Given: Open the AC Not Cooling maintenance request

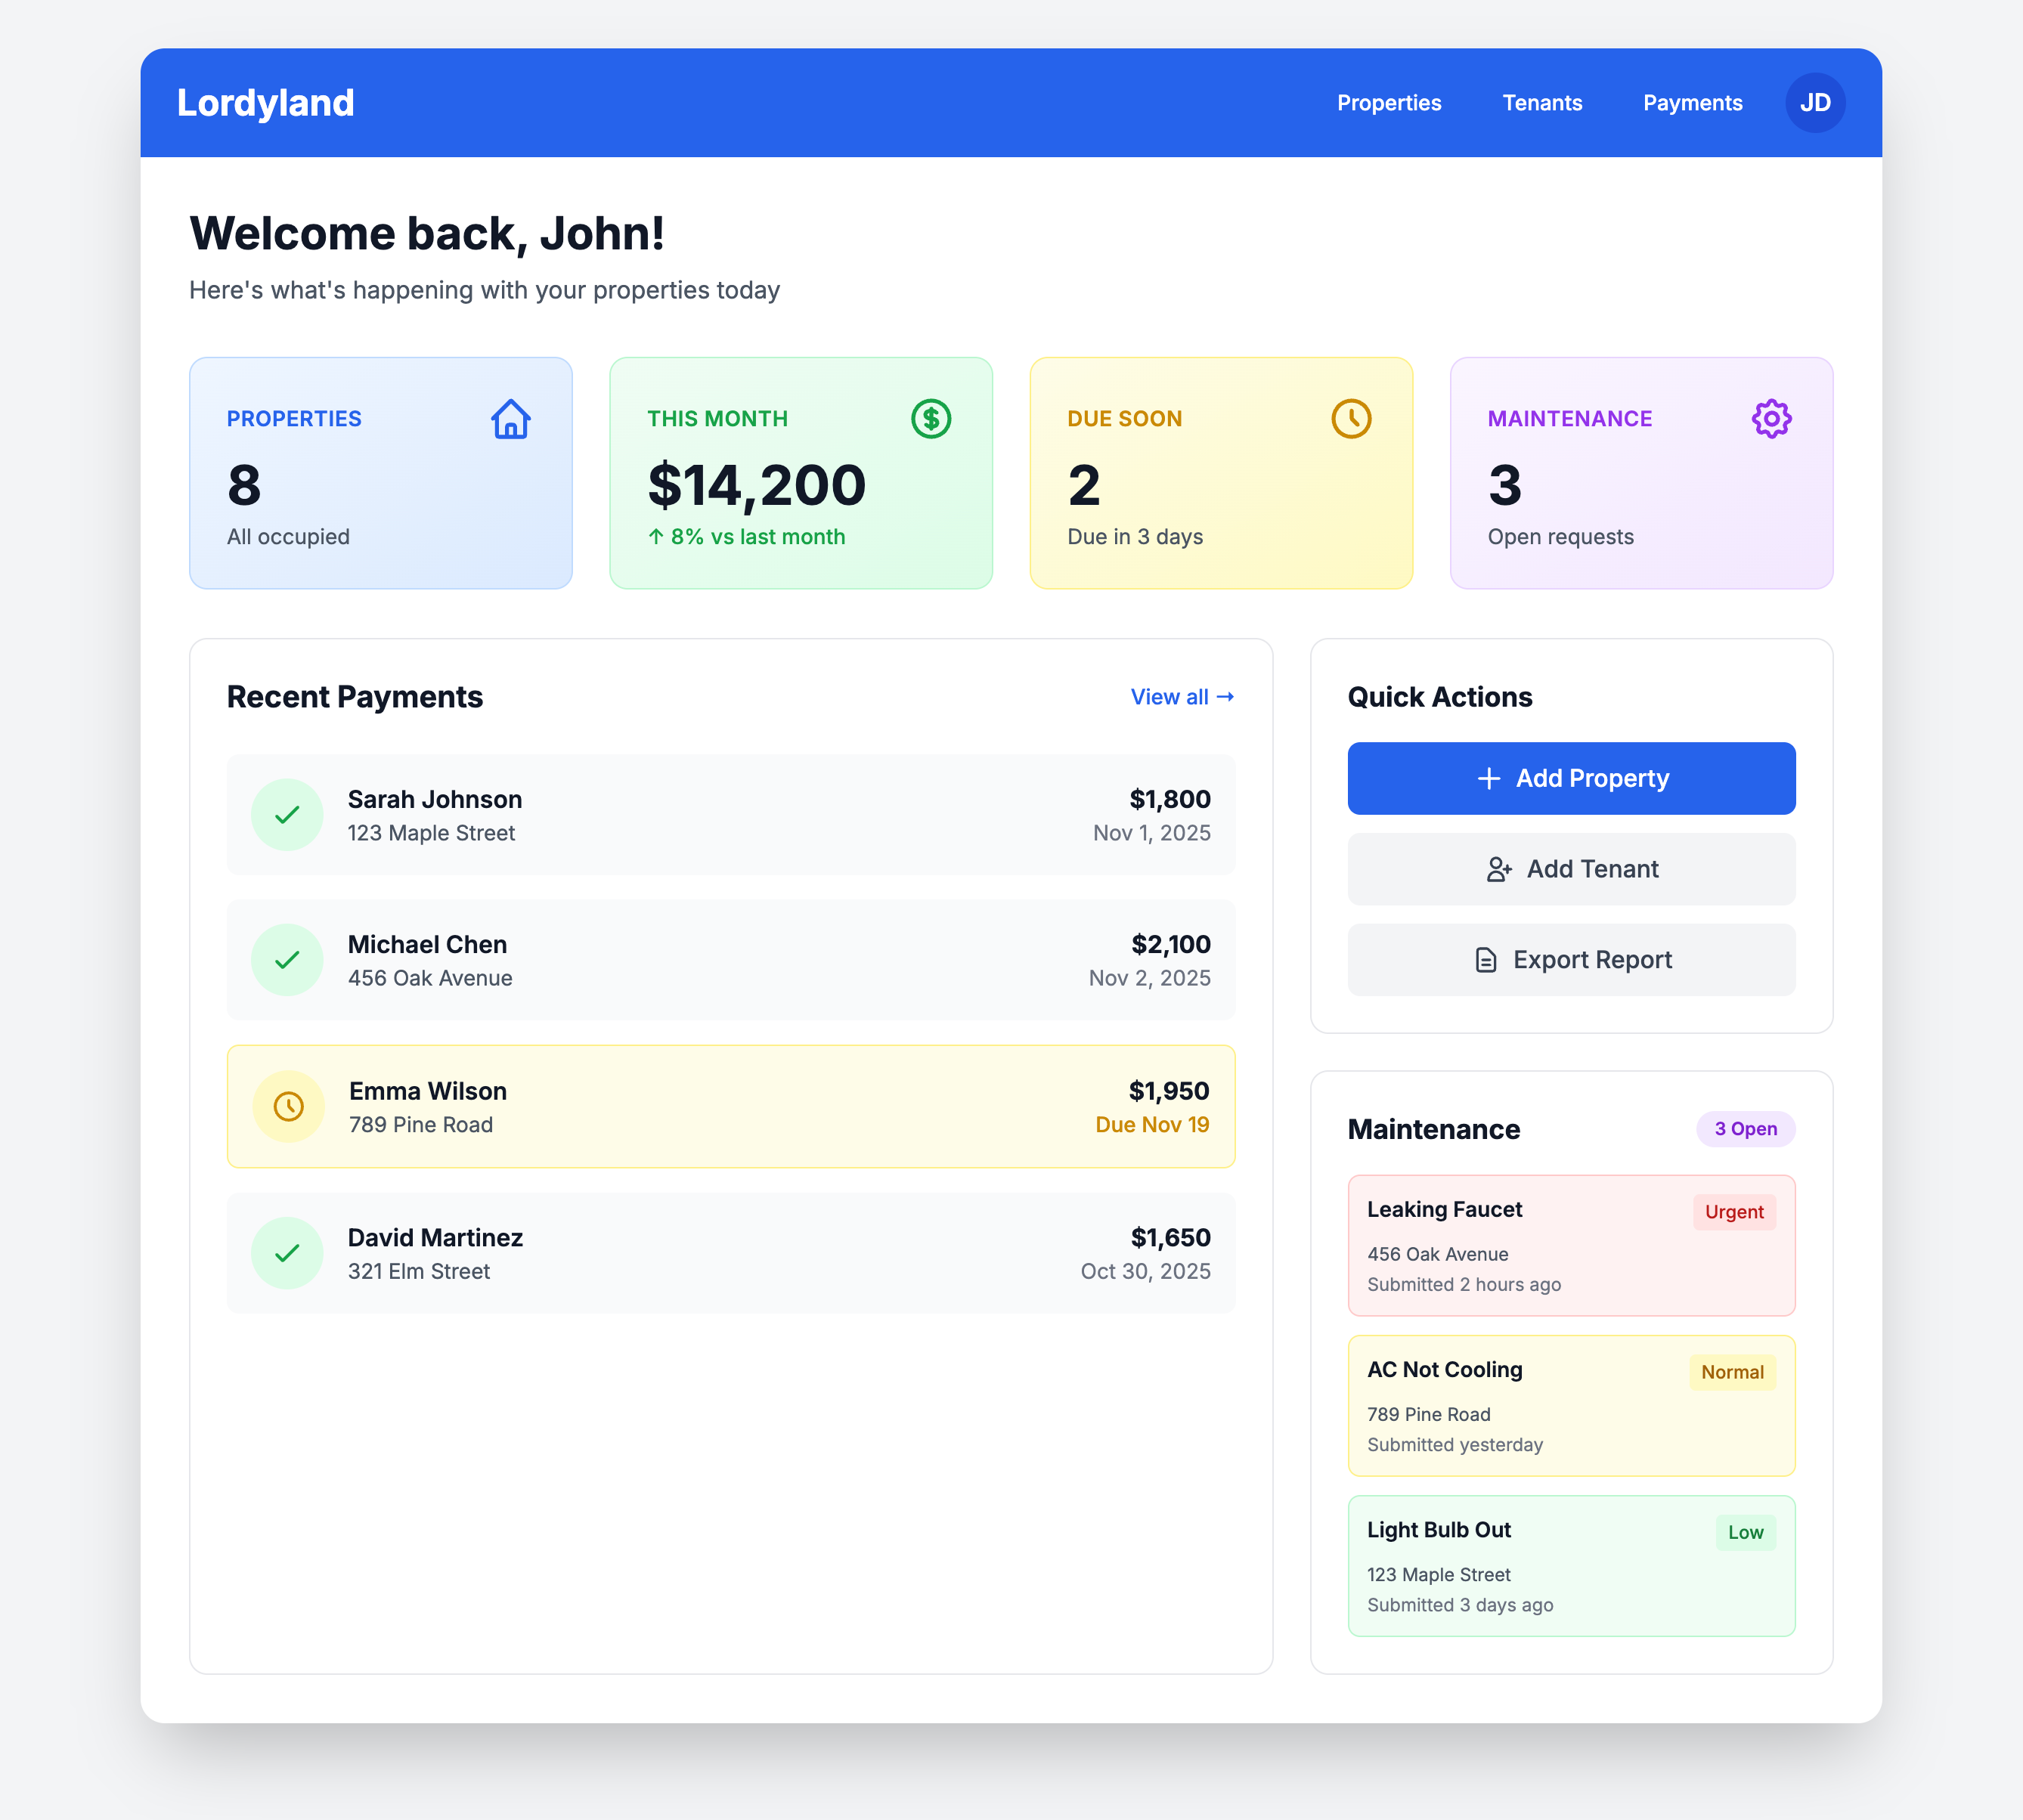Looking at the screenshot, I should click(1570, 1406).
